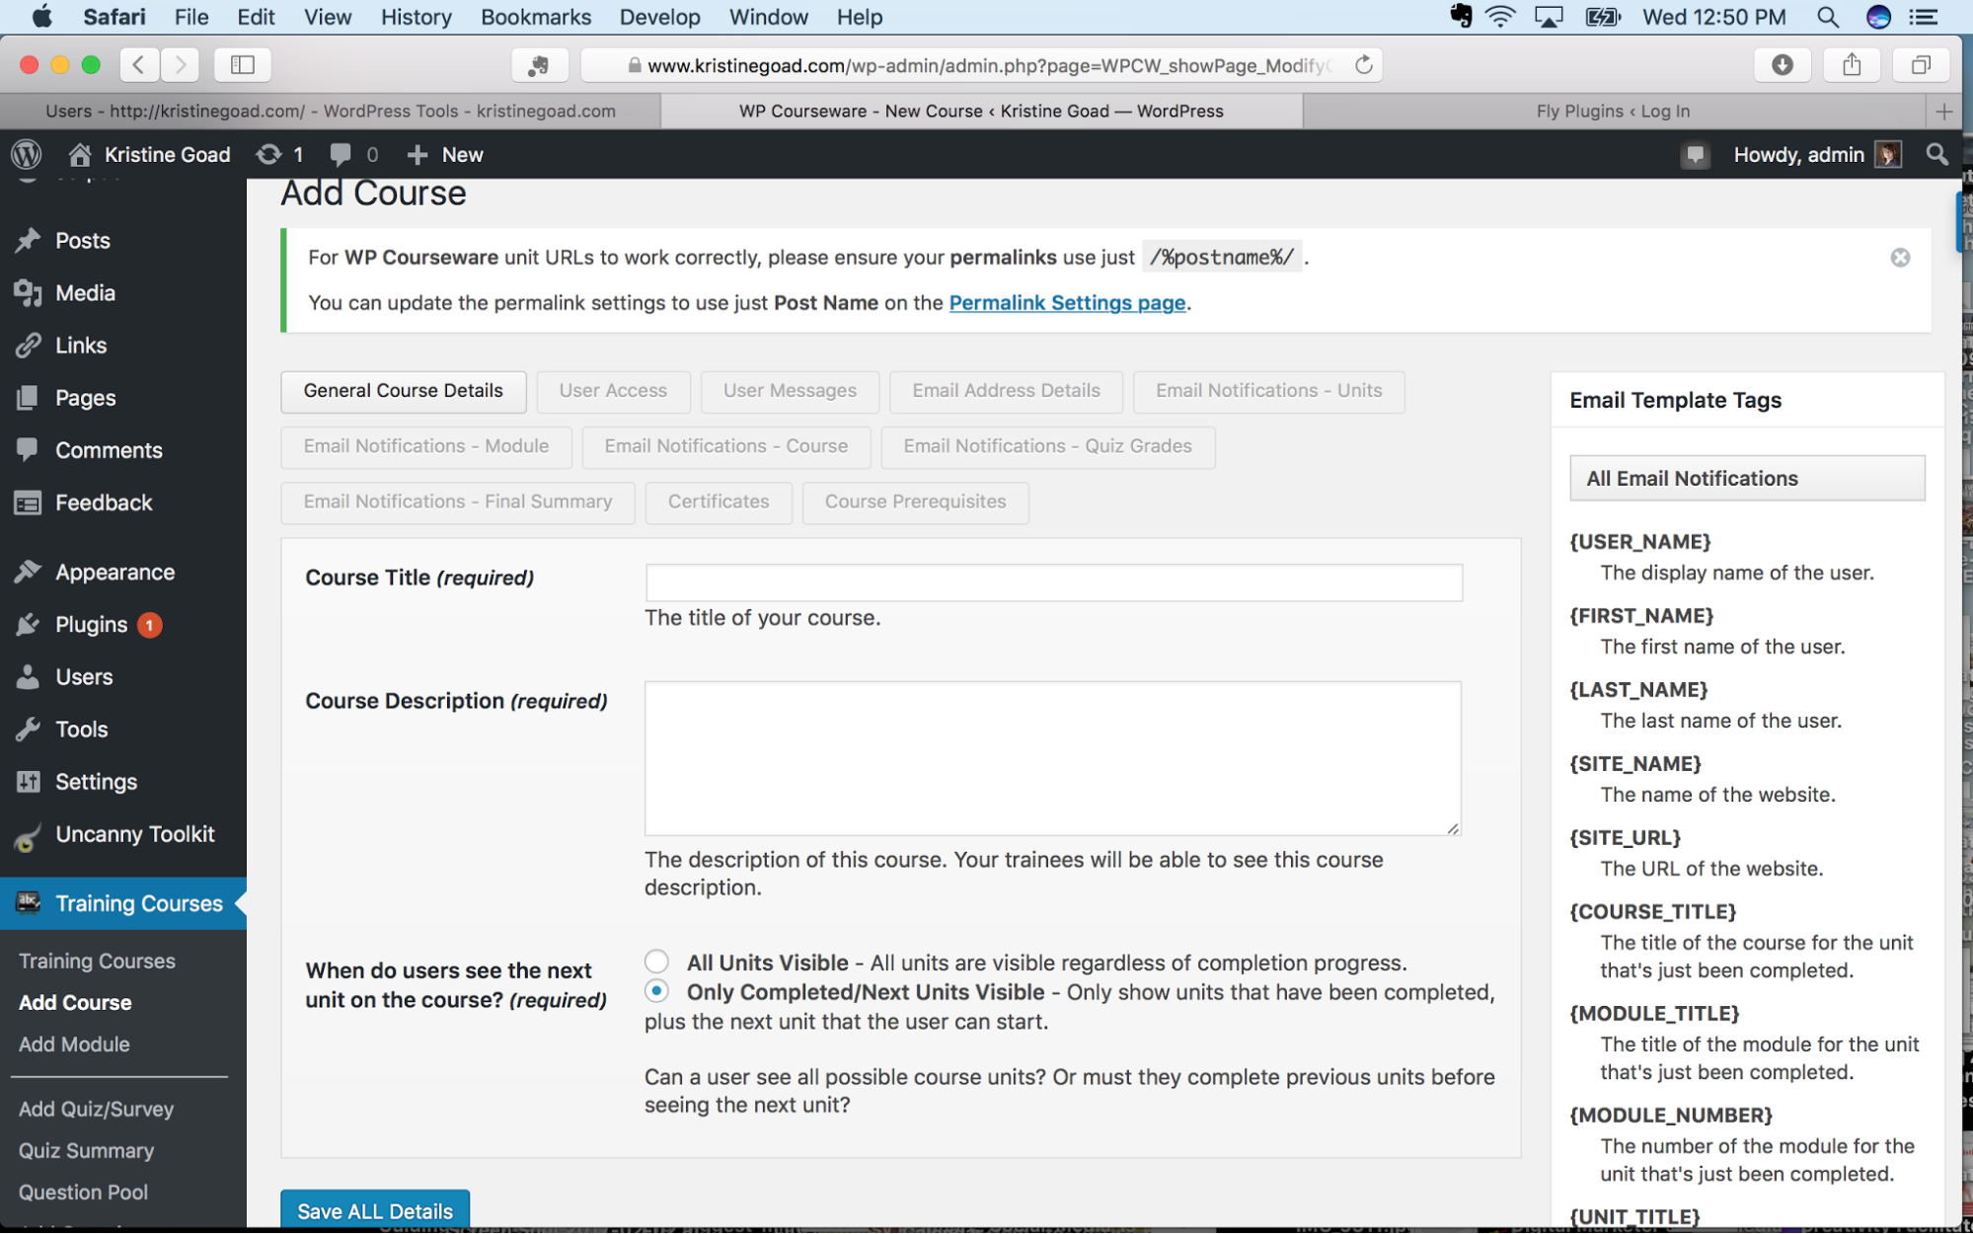
Task: Toggle the permalink warning close button
Action: [x=1901, y=258]
